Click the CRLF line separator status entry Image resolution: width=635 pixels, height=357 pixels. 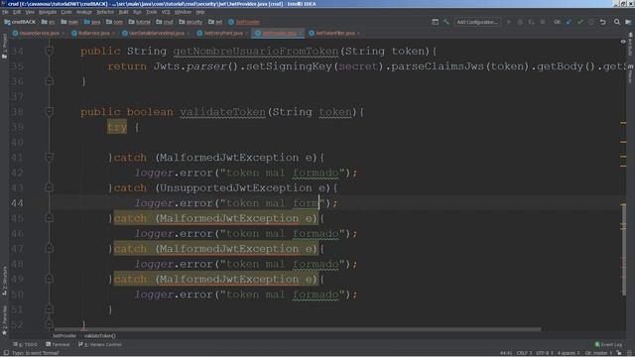[x=524, y=353]
